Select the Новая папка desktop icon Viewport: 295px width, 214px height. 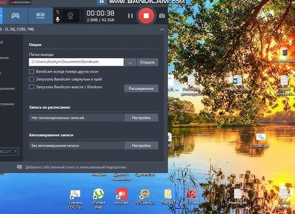(x=285, y=56)
